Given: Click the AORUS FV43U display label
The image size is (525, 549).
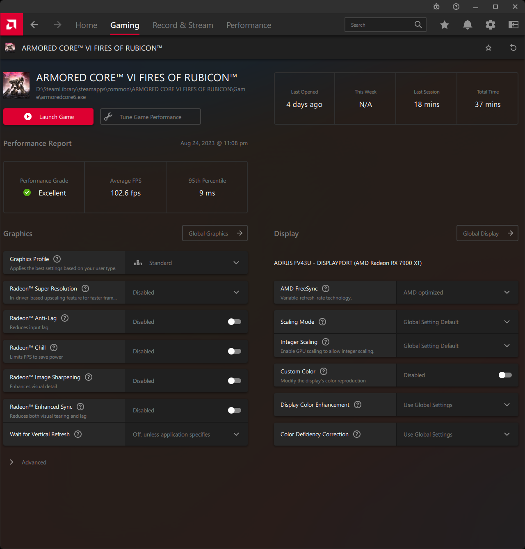Looking at the screenshot, I should pos(348,263).
